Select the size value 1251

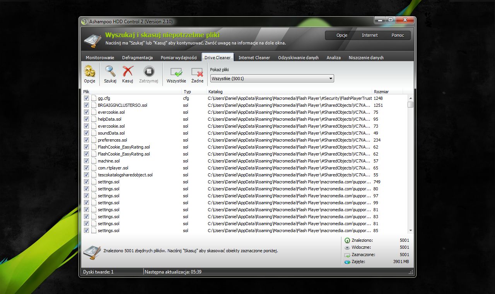378,105
